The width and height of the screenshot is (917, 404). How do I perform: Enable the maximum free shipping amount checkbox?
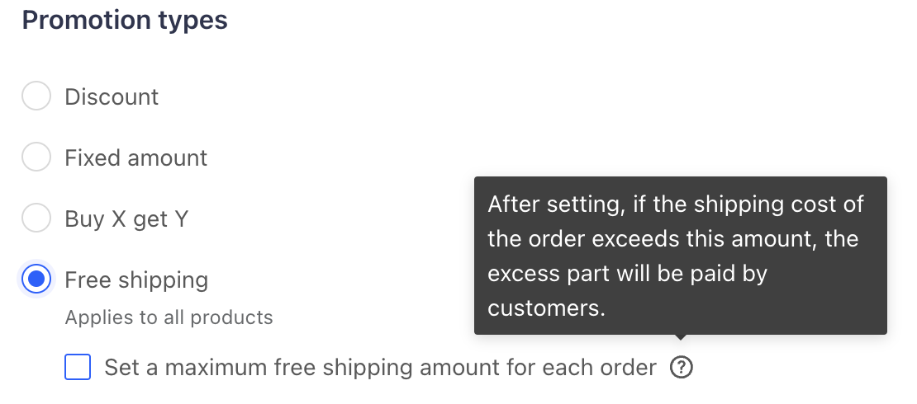point(78,368)
